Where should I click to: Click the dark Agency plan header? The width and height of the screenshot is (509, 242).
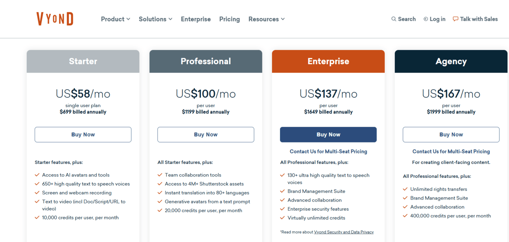coord(451,61)
